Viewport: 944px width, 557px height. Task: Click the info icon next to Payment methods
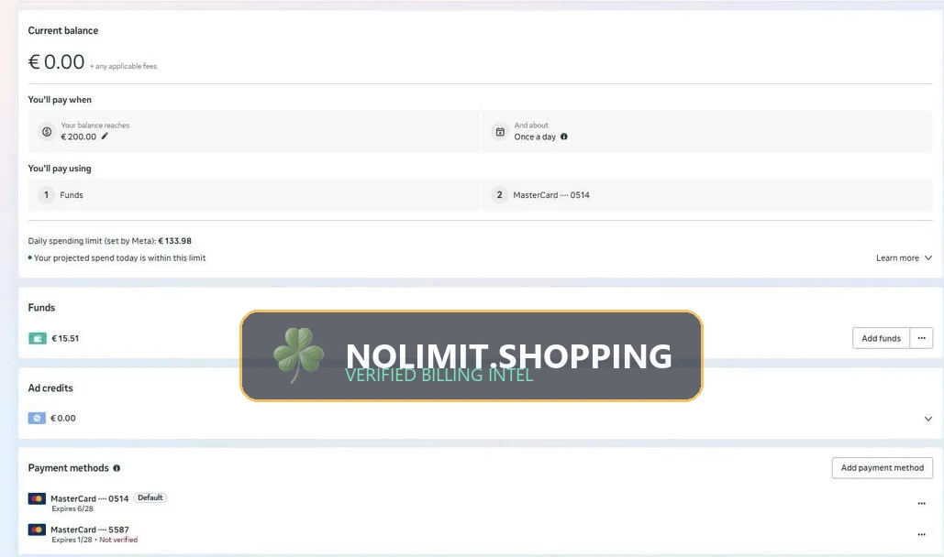117,468
